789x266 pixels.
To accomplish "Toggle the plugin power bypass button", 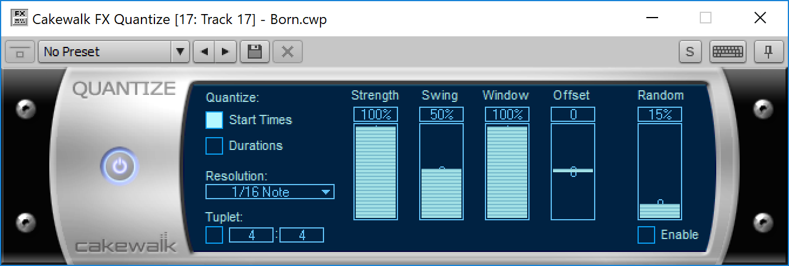I will 120,166.
